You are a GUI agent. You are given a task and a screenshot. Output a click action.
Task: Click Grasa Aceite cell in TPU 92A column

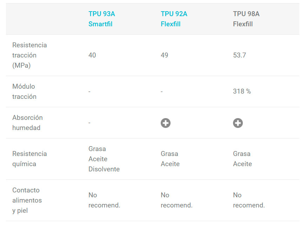click(x=170, y=159)
